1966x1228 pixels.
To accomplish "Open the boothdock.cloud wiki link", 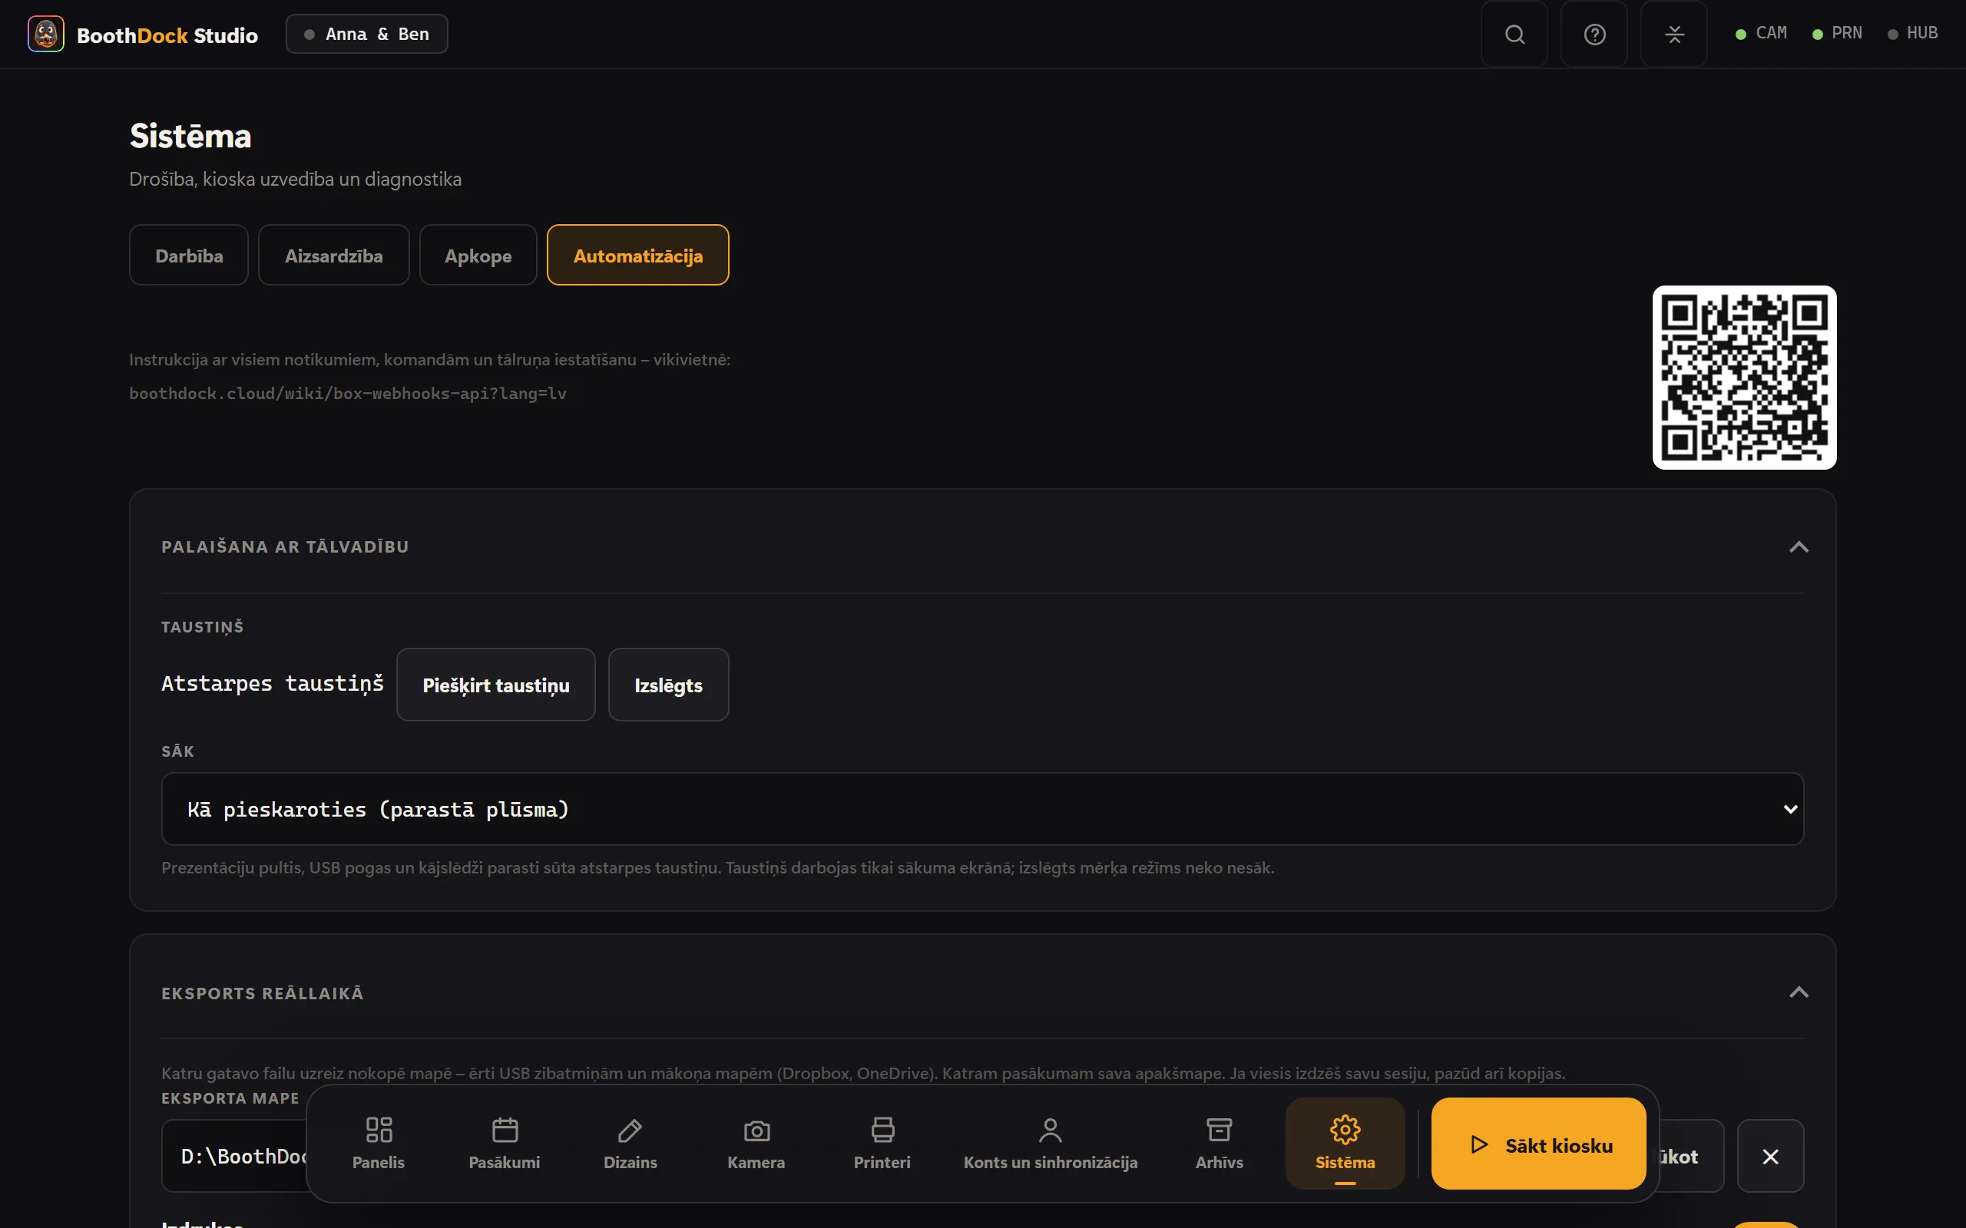I will coord(348,394).
